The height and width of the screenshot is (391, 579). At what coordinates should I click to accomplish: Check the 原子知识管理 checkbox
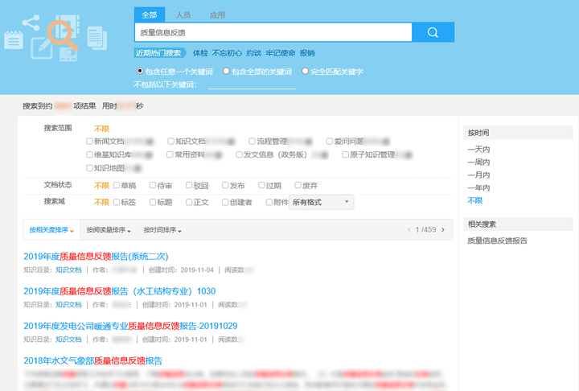(345, 154)
